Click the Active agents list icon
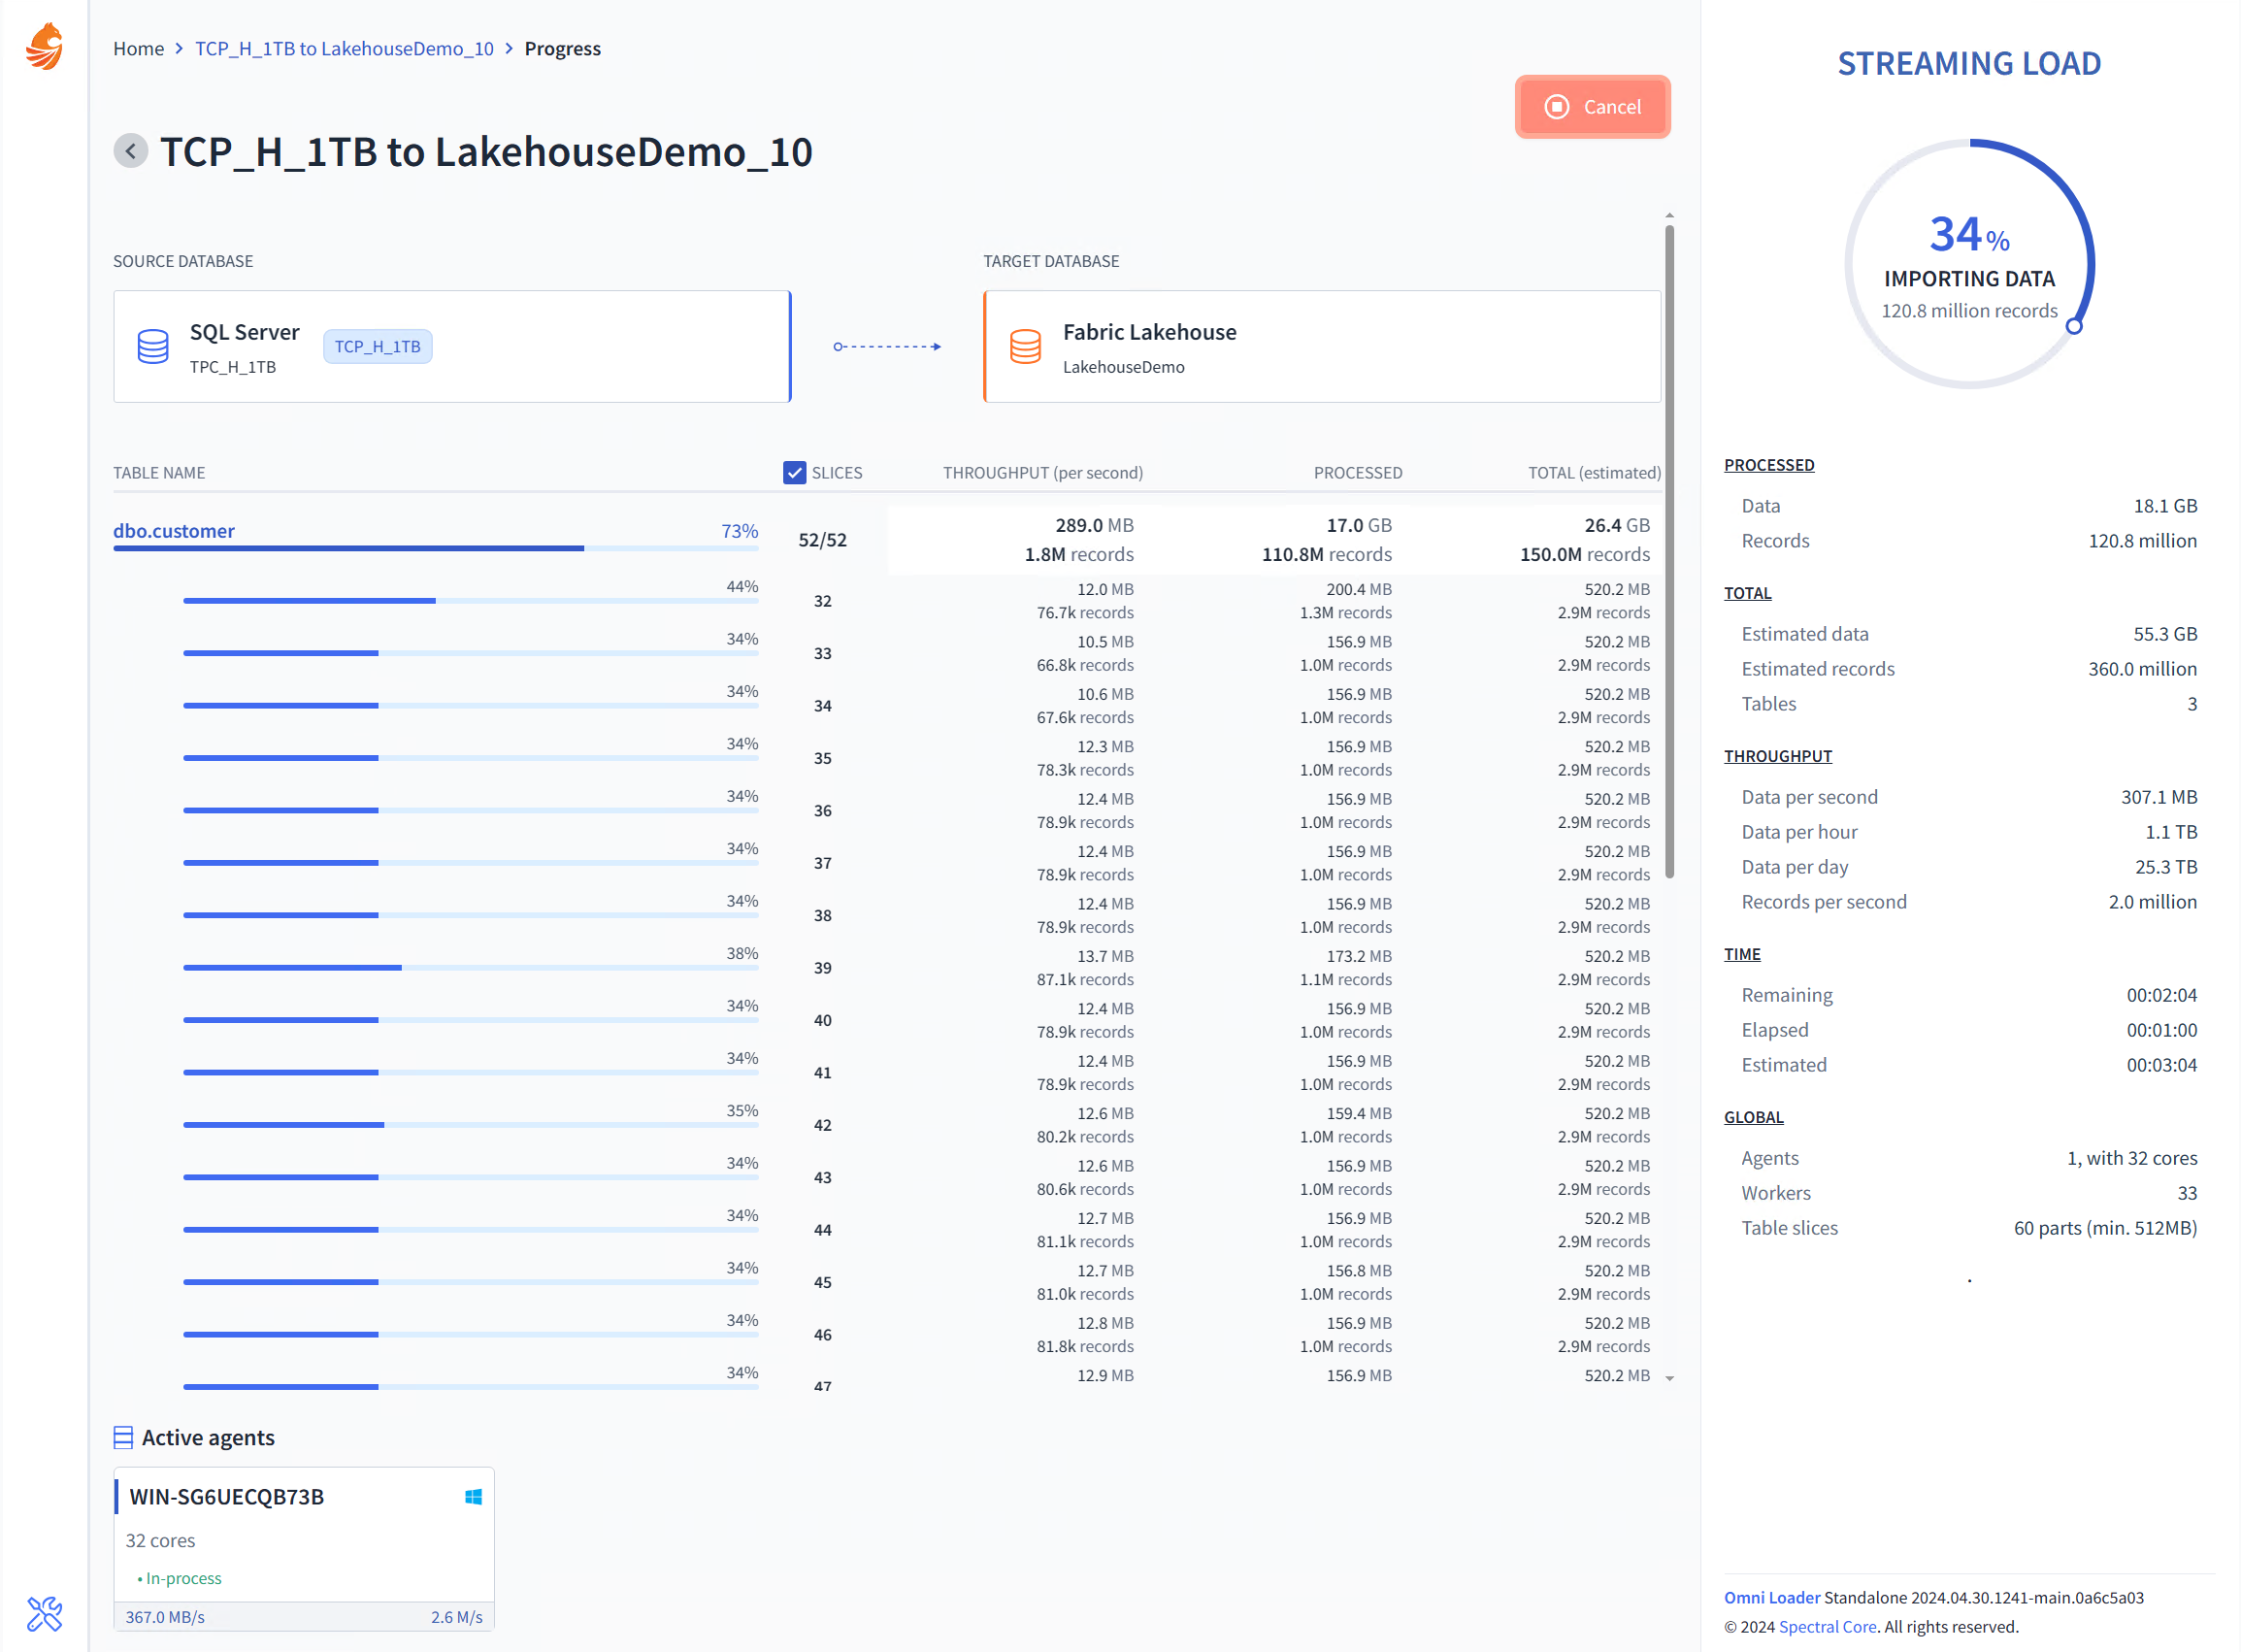This screenshot has width=2241, height=1652. tap(123, 1437)
